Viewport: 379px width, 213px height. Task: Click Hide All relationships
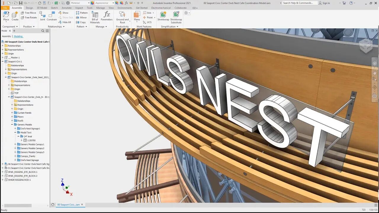coord(65,22)
